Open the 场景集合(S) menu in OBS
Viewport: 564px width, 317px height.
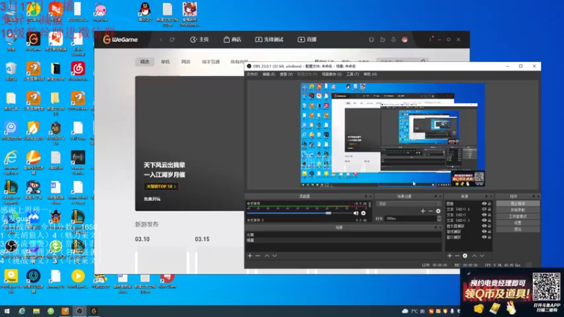pos(331,75)
